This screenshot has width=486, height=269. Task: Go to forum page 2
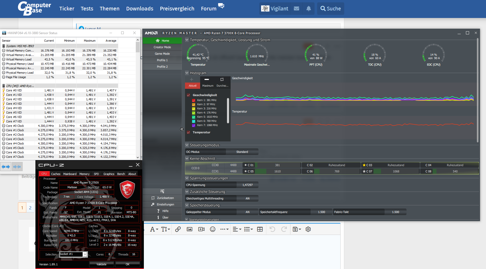click(30, 208)
